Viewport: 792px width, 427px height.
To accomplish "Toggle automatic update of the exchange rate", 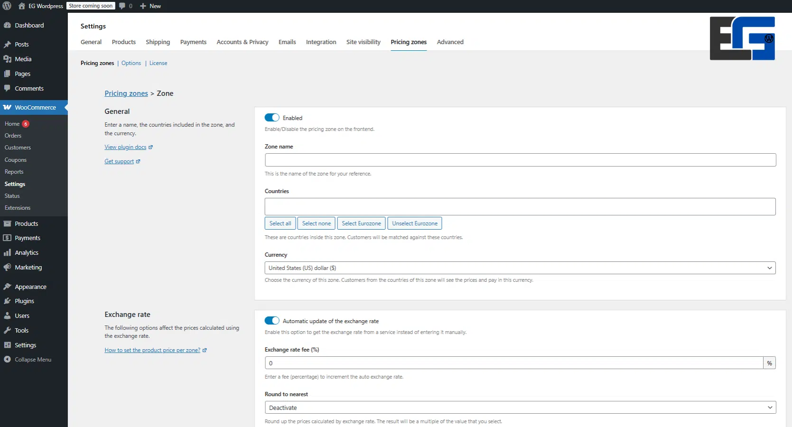I will (x=271, y=320).
